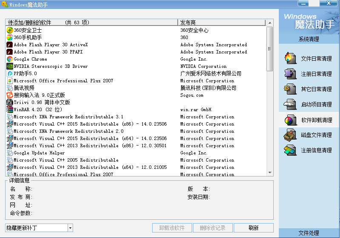340x238 pixels.
Task: Click Adobe Flash Player 30 ActiveX icon
Action: pos(10,45)
